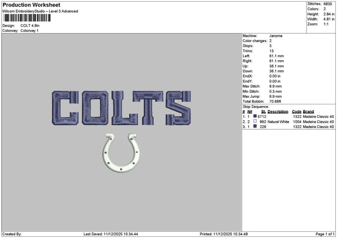Click stitch count 226 in stop 3

[263, 127]
